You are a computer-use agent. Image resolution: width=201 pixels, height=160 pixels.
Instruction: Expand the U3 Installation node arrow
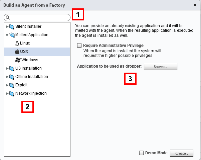pyautogui.click(x=7, y=68)
